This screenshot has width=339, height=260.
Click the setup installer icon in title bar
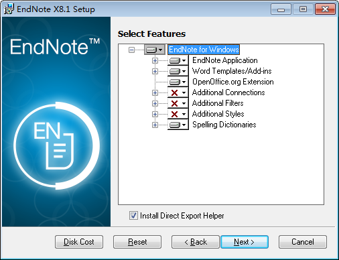click(x=9, y=9)
